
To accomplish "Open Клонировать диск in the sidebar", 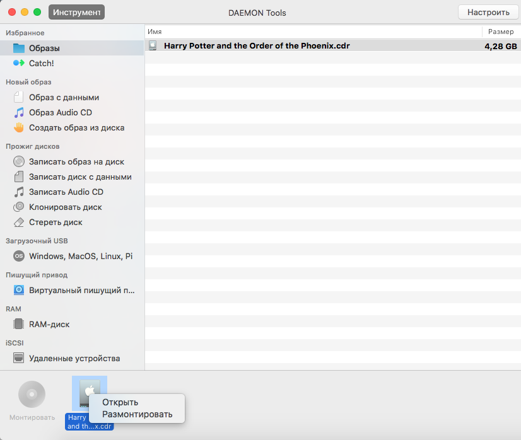I will click(x=72, y=207).
